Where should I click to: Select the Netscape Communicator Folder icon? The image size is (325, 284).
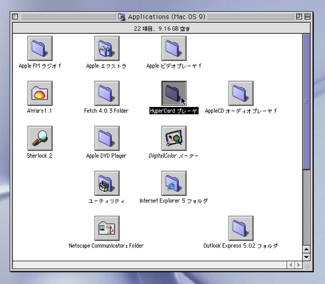(107, 228)
